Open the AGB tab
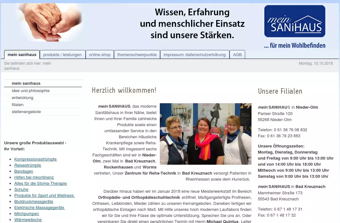This screenshot has height=223, width=340. [x=237, y=55]
